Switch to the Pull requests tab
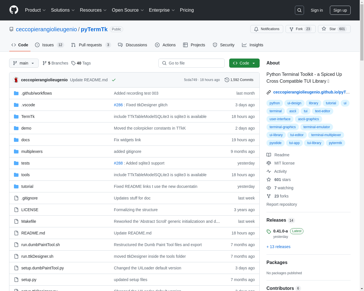Screen dimensions: 364x291 (91, 45)
